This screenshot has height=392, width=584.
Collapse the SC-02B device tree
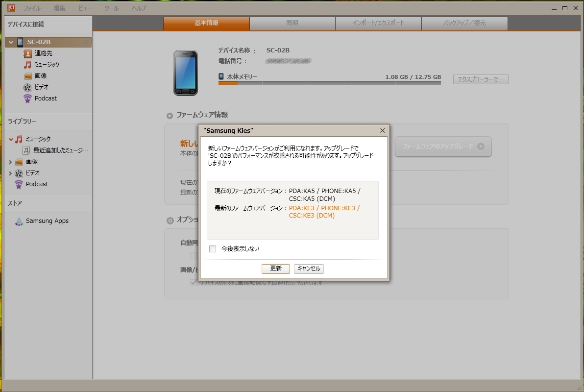click(x=11, y=42)
